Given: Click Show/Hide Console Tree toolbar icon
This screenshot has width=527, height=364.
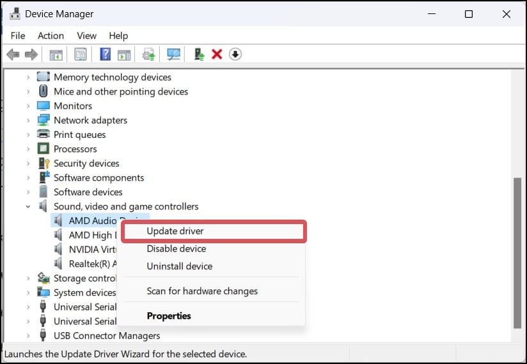Looking at the screenshot, I should coord(56,54).
